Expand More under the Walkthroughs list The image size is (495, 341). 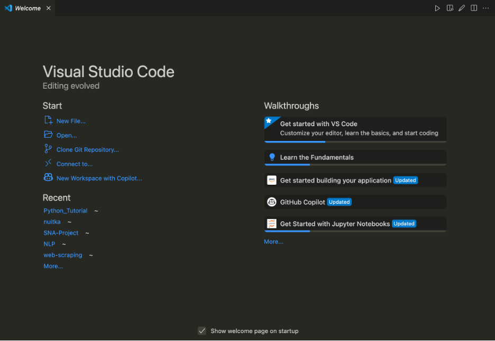(273, 242)
